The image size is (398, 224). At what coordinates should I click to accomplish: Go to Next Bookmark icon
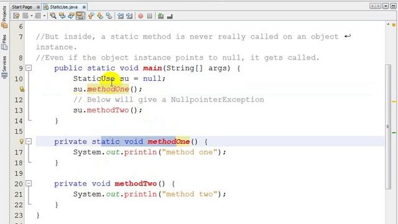click(x=100, y=16)
